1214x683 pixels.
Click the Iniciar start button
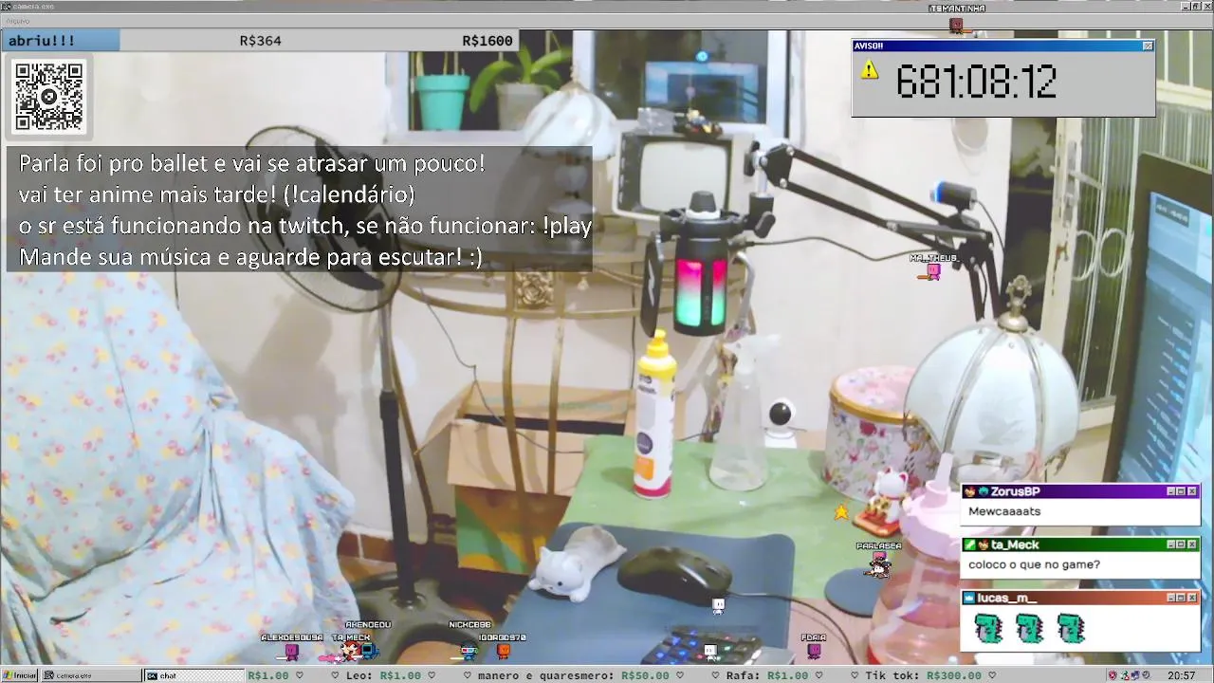(20, 675)
